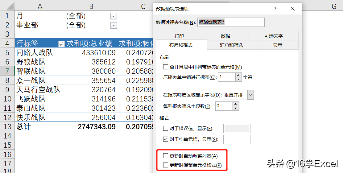The height and width of the screenshot is (173, 343).
Task: Select row 7 header
Action: point(7,71)
